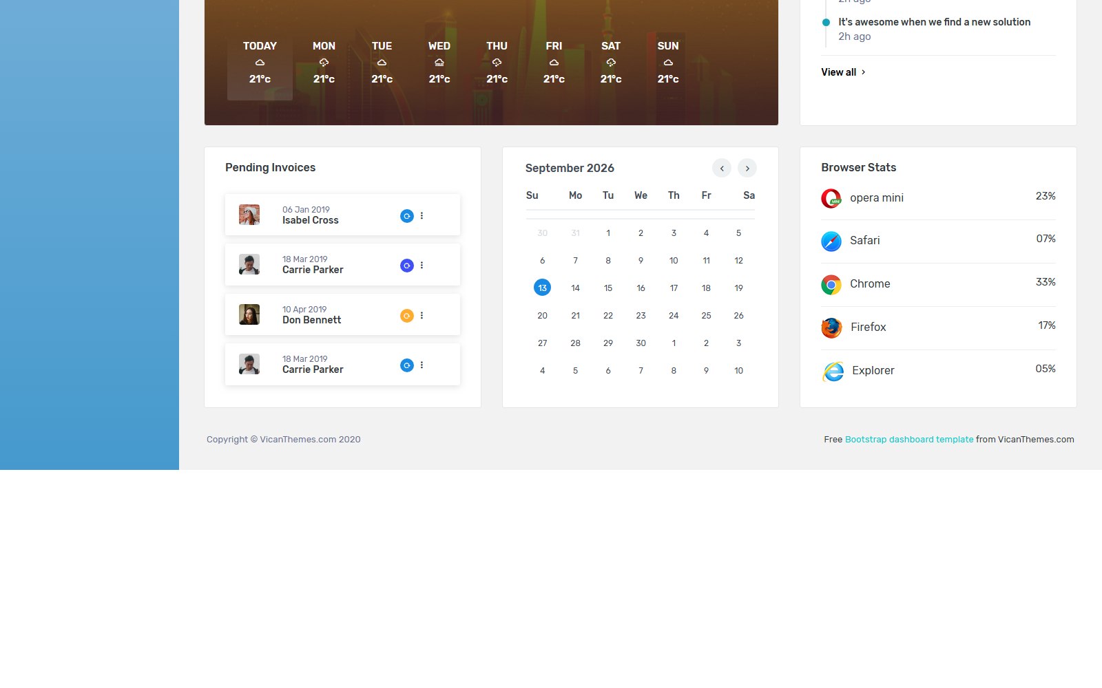Viewport: 1102px width, 688px height.
Task: Click the weather icon under THU
Action: pyautogui.click(x=497, y=63)
